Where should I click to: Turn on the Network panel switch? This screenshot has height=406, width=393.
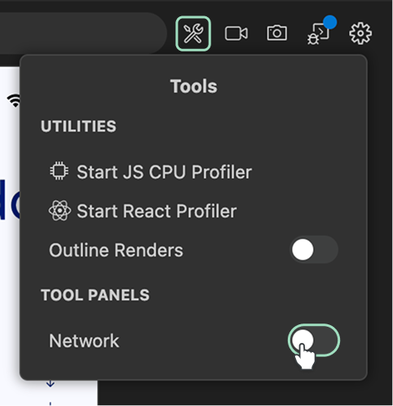coord(314,340)
